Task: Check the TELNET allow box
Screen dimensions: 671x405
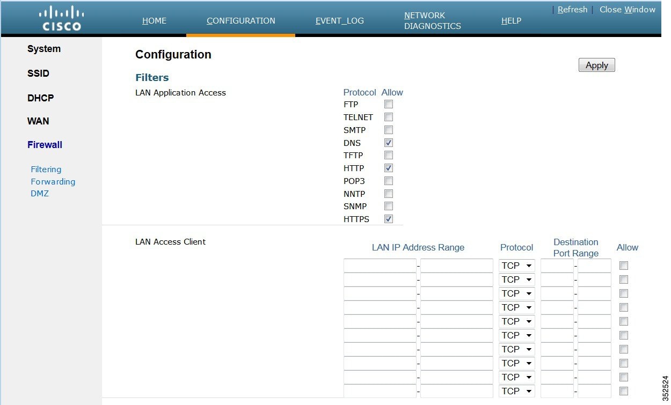Action: tap(388, 117)
